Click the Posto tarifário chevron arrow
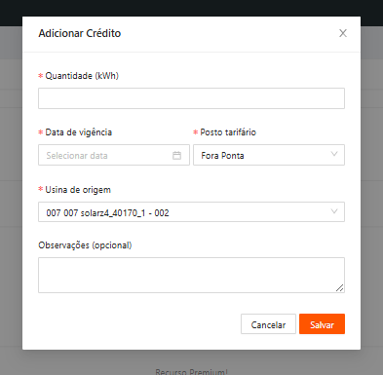This screenshot has width=383, height=375. pyautogui.click(x=334, y=154)
